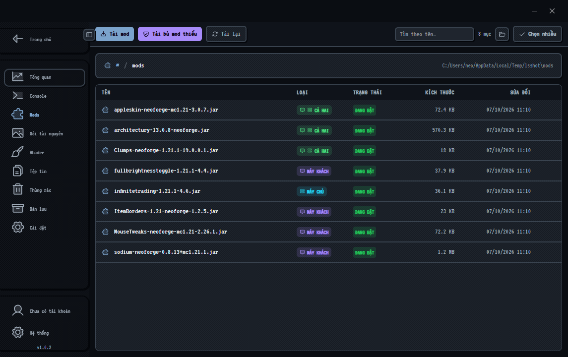Enable Chọn nhiều multi-select mode

pyautogui.click(x=538, y=34)
